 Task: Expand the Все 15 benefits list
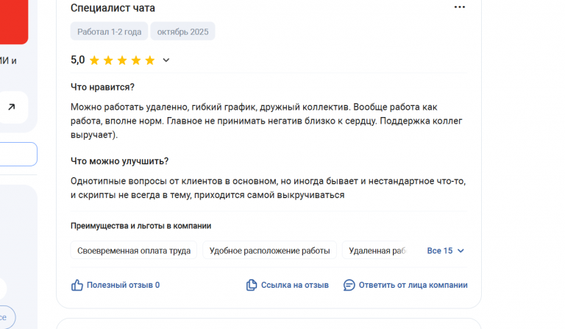pyautogui.click(x=446, y=251)
